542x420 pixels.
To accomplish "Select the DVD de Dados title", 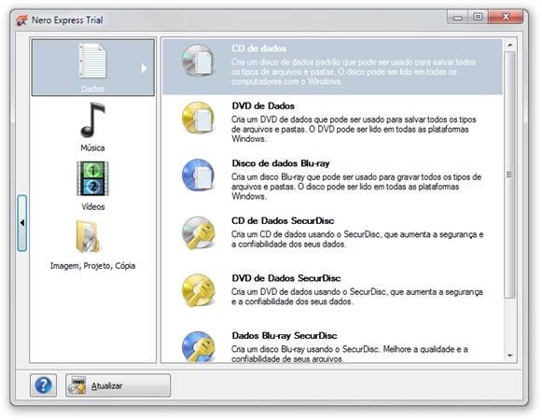I will (x=263, y=105).
